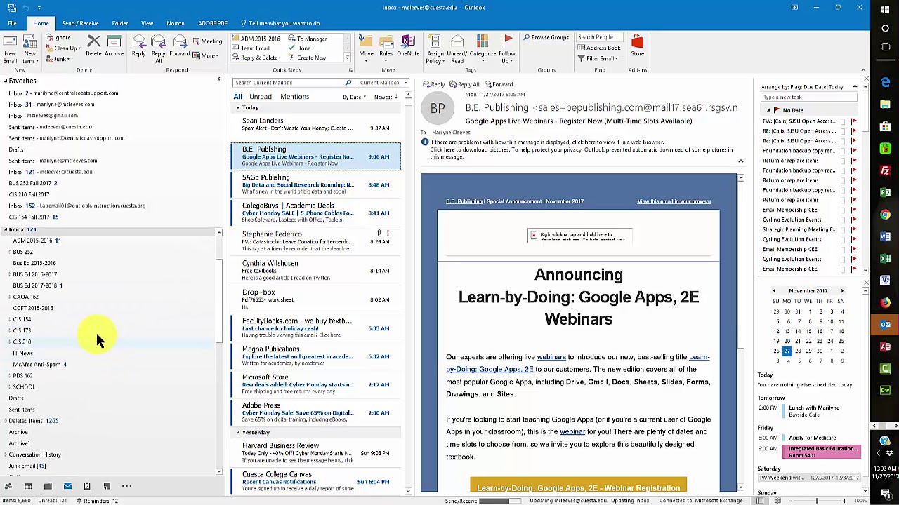The image size is (899, 505).
Task: Open the Follow Up flag menu
Action: pos(507,48)
